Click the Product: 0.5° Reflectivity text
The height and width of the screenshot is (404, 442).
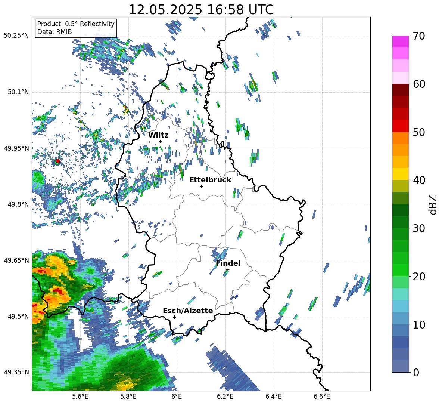(x=76, y=24)
